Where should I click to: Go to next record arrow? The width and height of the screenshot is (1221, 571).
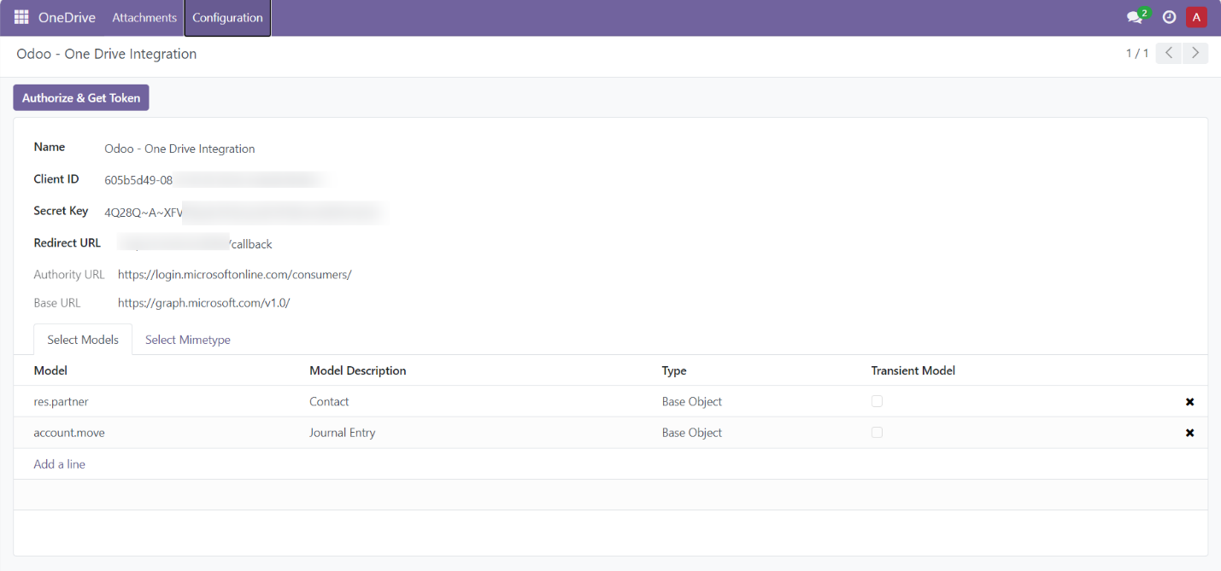coord(1195,54)
